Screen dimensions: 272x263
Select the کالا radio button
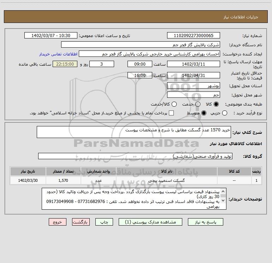216,104
